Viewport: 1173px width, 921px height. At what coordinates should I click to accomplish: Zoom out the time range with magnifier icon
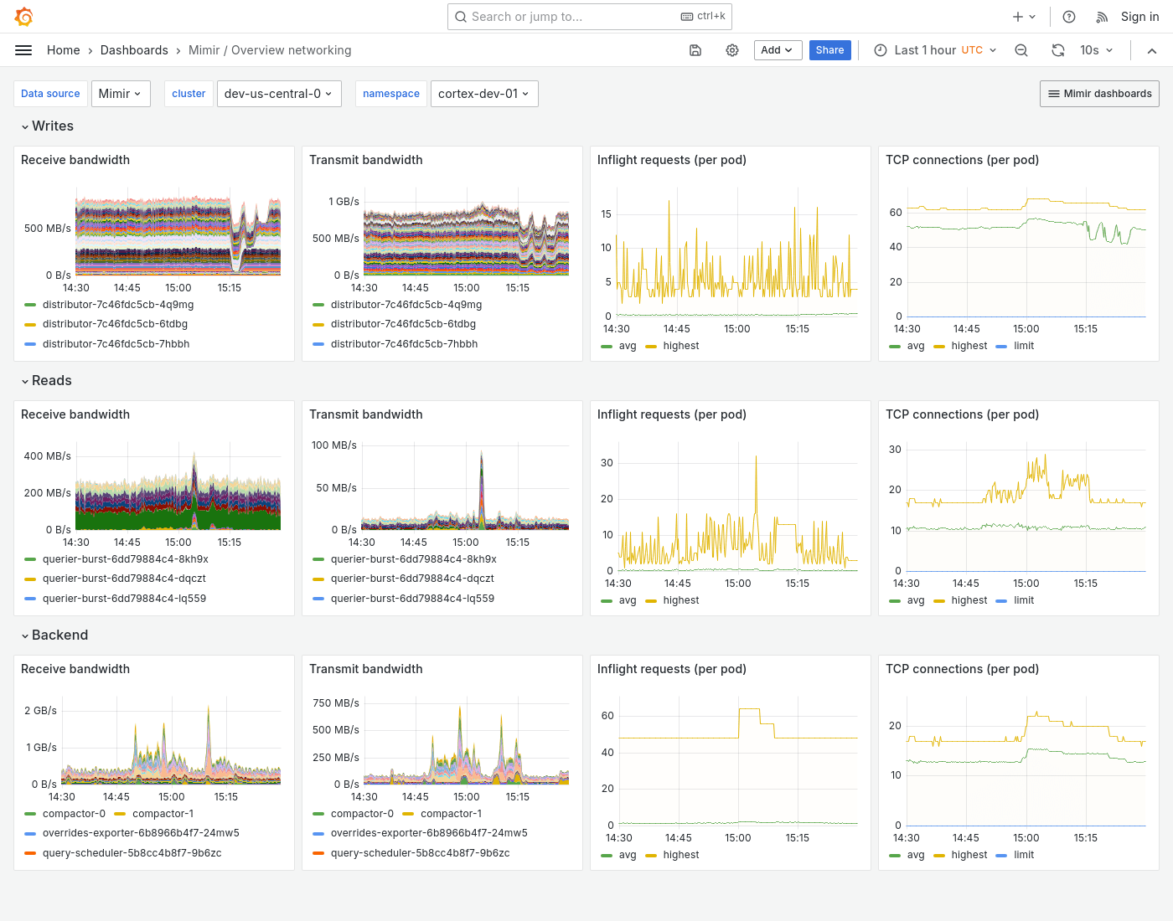tap(1021, 50)
